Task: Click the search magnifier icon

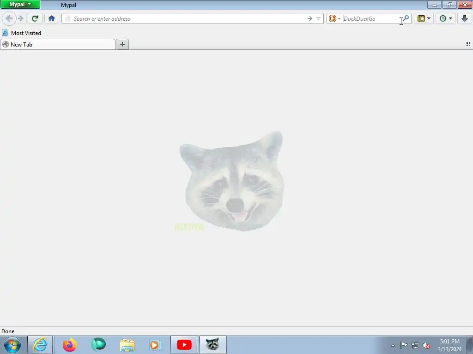Action: 406,18
